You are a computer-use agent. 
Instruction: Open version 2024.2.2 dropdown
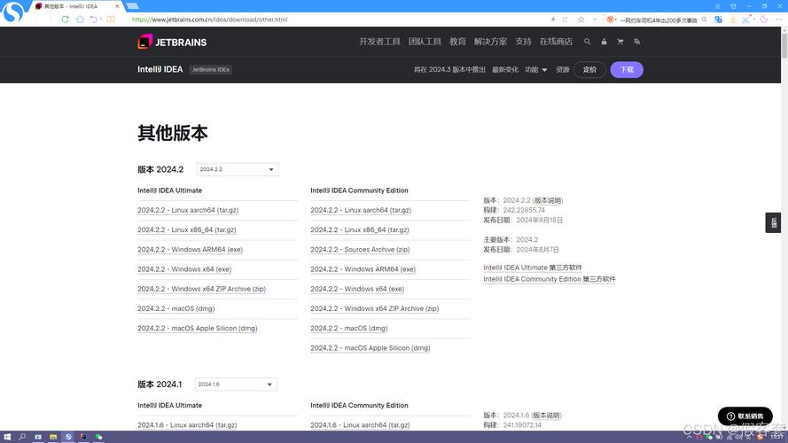238,169
